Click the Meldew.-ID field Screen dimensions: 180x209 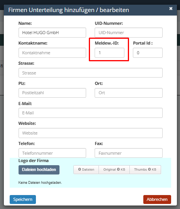coord(110,53)
